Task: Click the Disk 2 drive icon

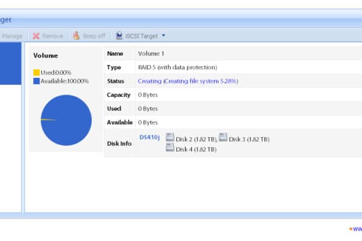Action: [x=170, y=137]
